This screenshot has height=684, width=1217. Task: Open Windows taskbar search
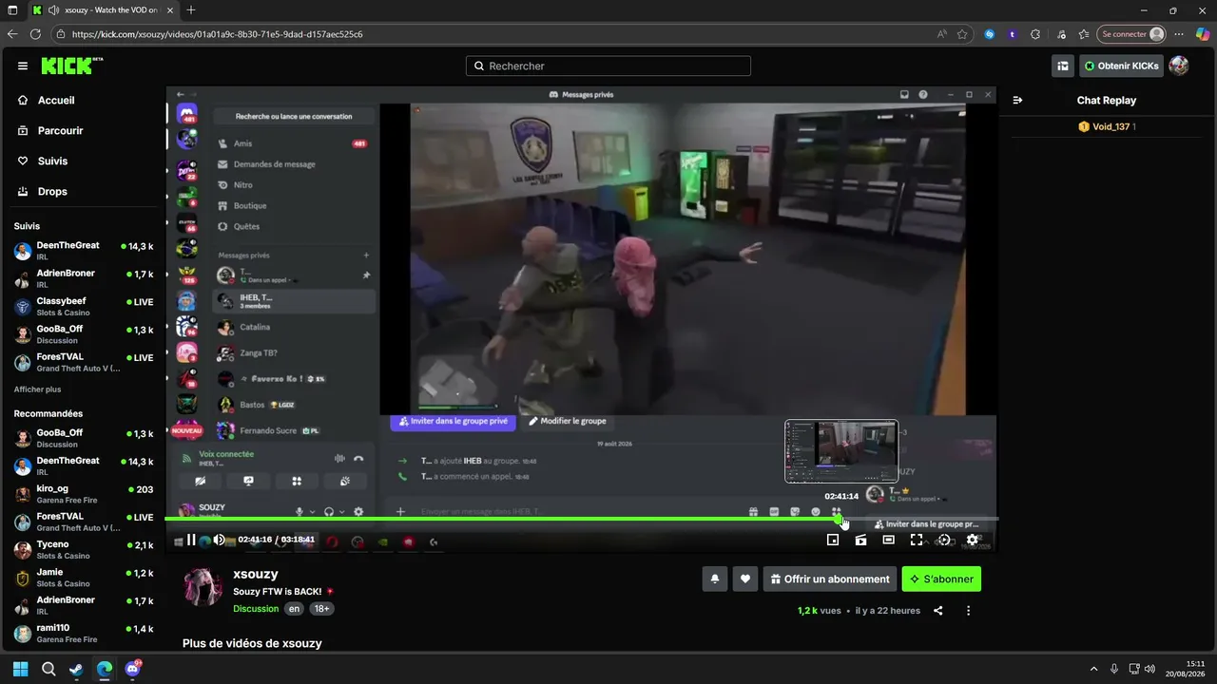[x=48, y=669]
